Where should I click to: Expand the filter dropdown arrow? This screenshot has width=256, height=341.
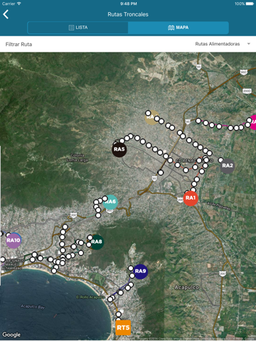coord(249,44)
